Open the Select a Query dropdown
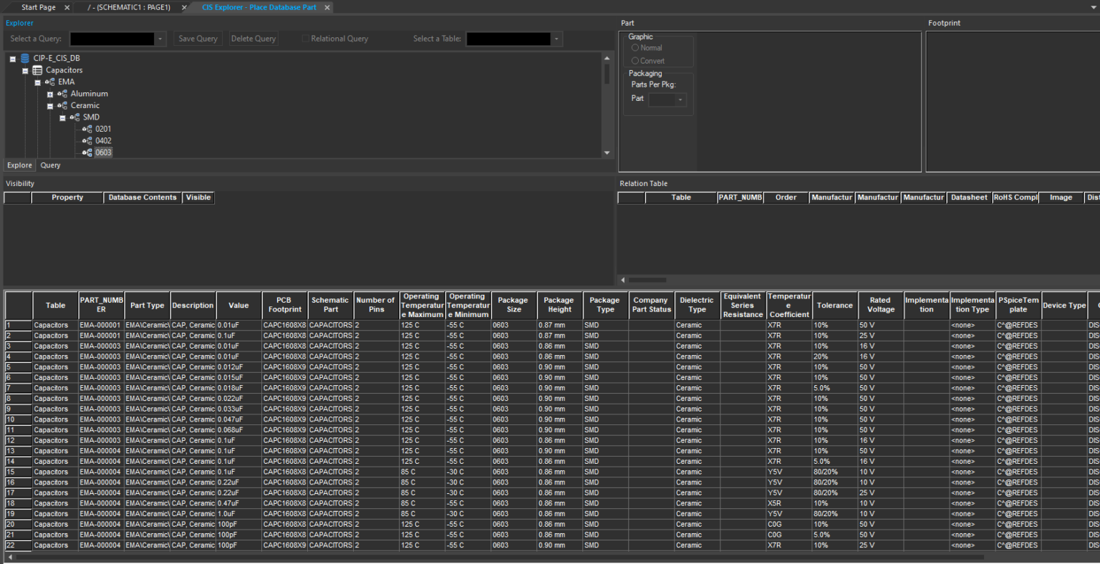This screenshot has width=1100, height=564. [160, 39]
